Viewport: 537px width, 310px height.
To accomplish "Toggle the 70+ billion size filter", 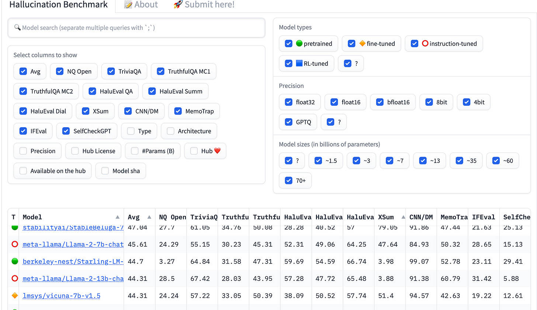I will tap(289, 181).
